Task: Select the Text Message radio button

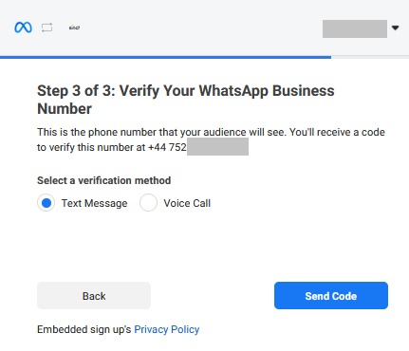Action: coord(46,203)
